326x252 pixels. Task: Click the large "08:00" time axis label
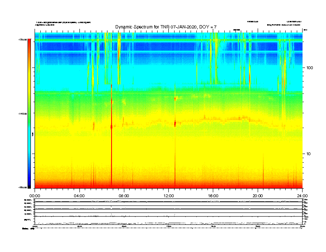coord(124,196)
